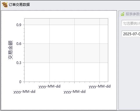
Task: Open the 勾选要统计 selection box
Action: point(131,23)
